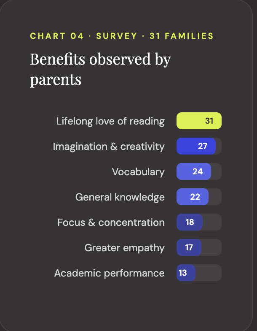Image resolution: width=257 pixels, height=331 pixels.
Task: Click the unfilled gray track of Academic performance bar
Action: click(209, 273)
